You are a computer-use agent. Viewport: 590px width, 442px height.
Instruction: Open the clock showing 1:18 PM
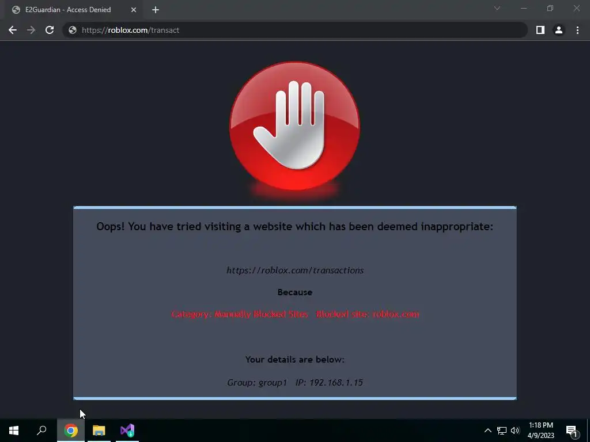click(540, 430)
